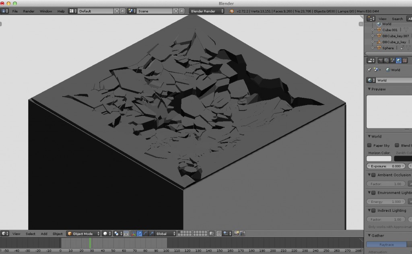
Task: Open the Render menu in the header
Action: tap(28, 11)
